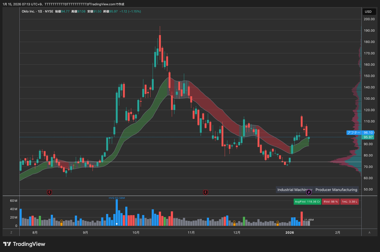The width and height of the screenshot is (380, 252).
Task: Click the 120.00 price axis label
Action: [369, 110]
